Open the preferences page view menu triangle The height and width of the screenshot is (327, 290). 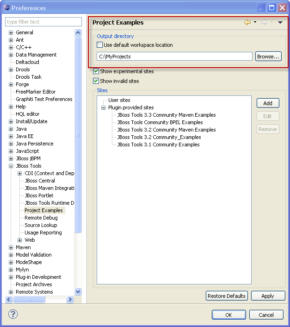[280, 22]
